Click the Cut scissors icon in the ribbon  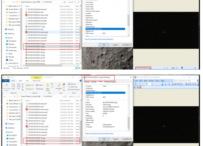pyautogui.click(x=22, y=84)
